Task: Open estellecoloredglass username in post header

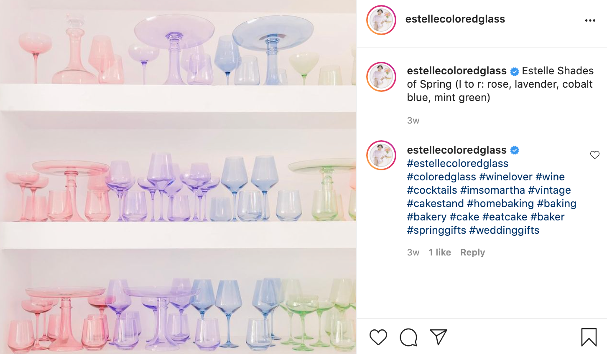Action: (455, 19)
